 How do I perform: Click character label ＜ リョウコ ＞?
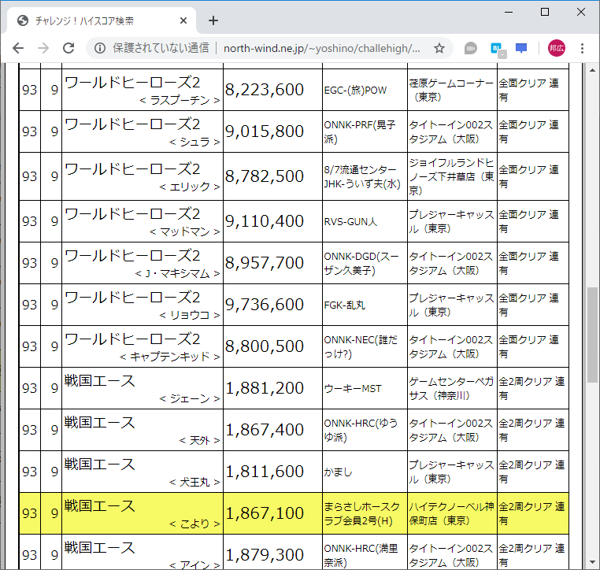click(190, 315)
